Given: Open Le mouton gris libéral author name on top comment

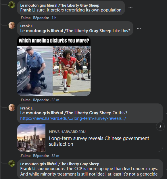Looking at the screenshot, I should (60, 5).
